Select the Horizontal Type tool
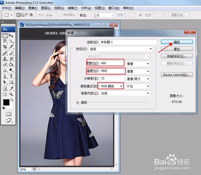 pyautogui.click(x=11, y=76)
